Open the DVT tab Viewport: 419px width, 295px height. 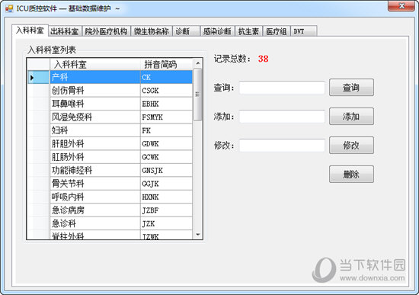click(x=304, y=31)
